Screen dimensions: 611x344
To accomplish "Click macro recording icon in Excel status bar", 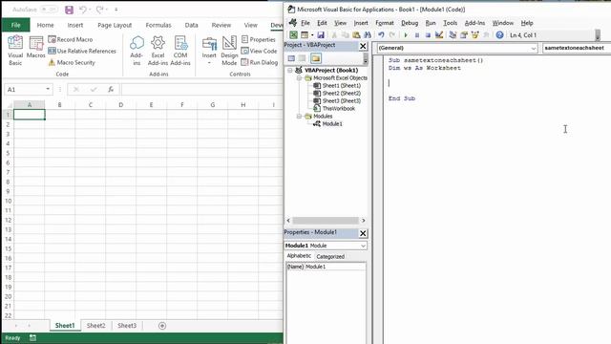I will coord(32,337).
